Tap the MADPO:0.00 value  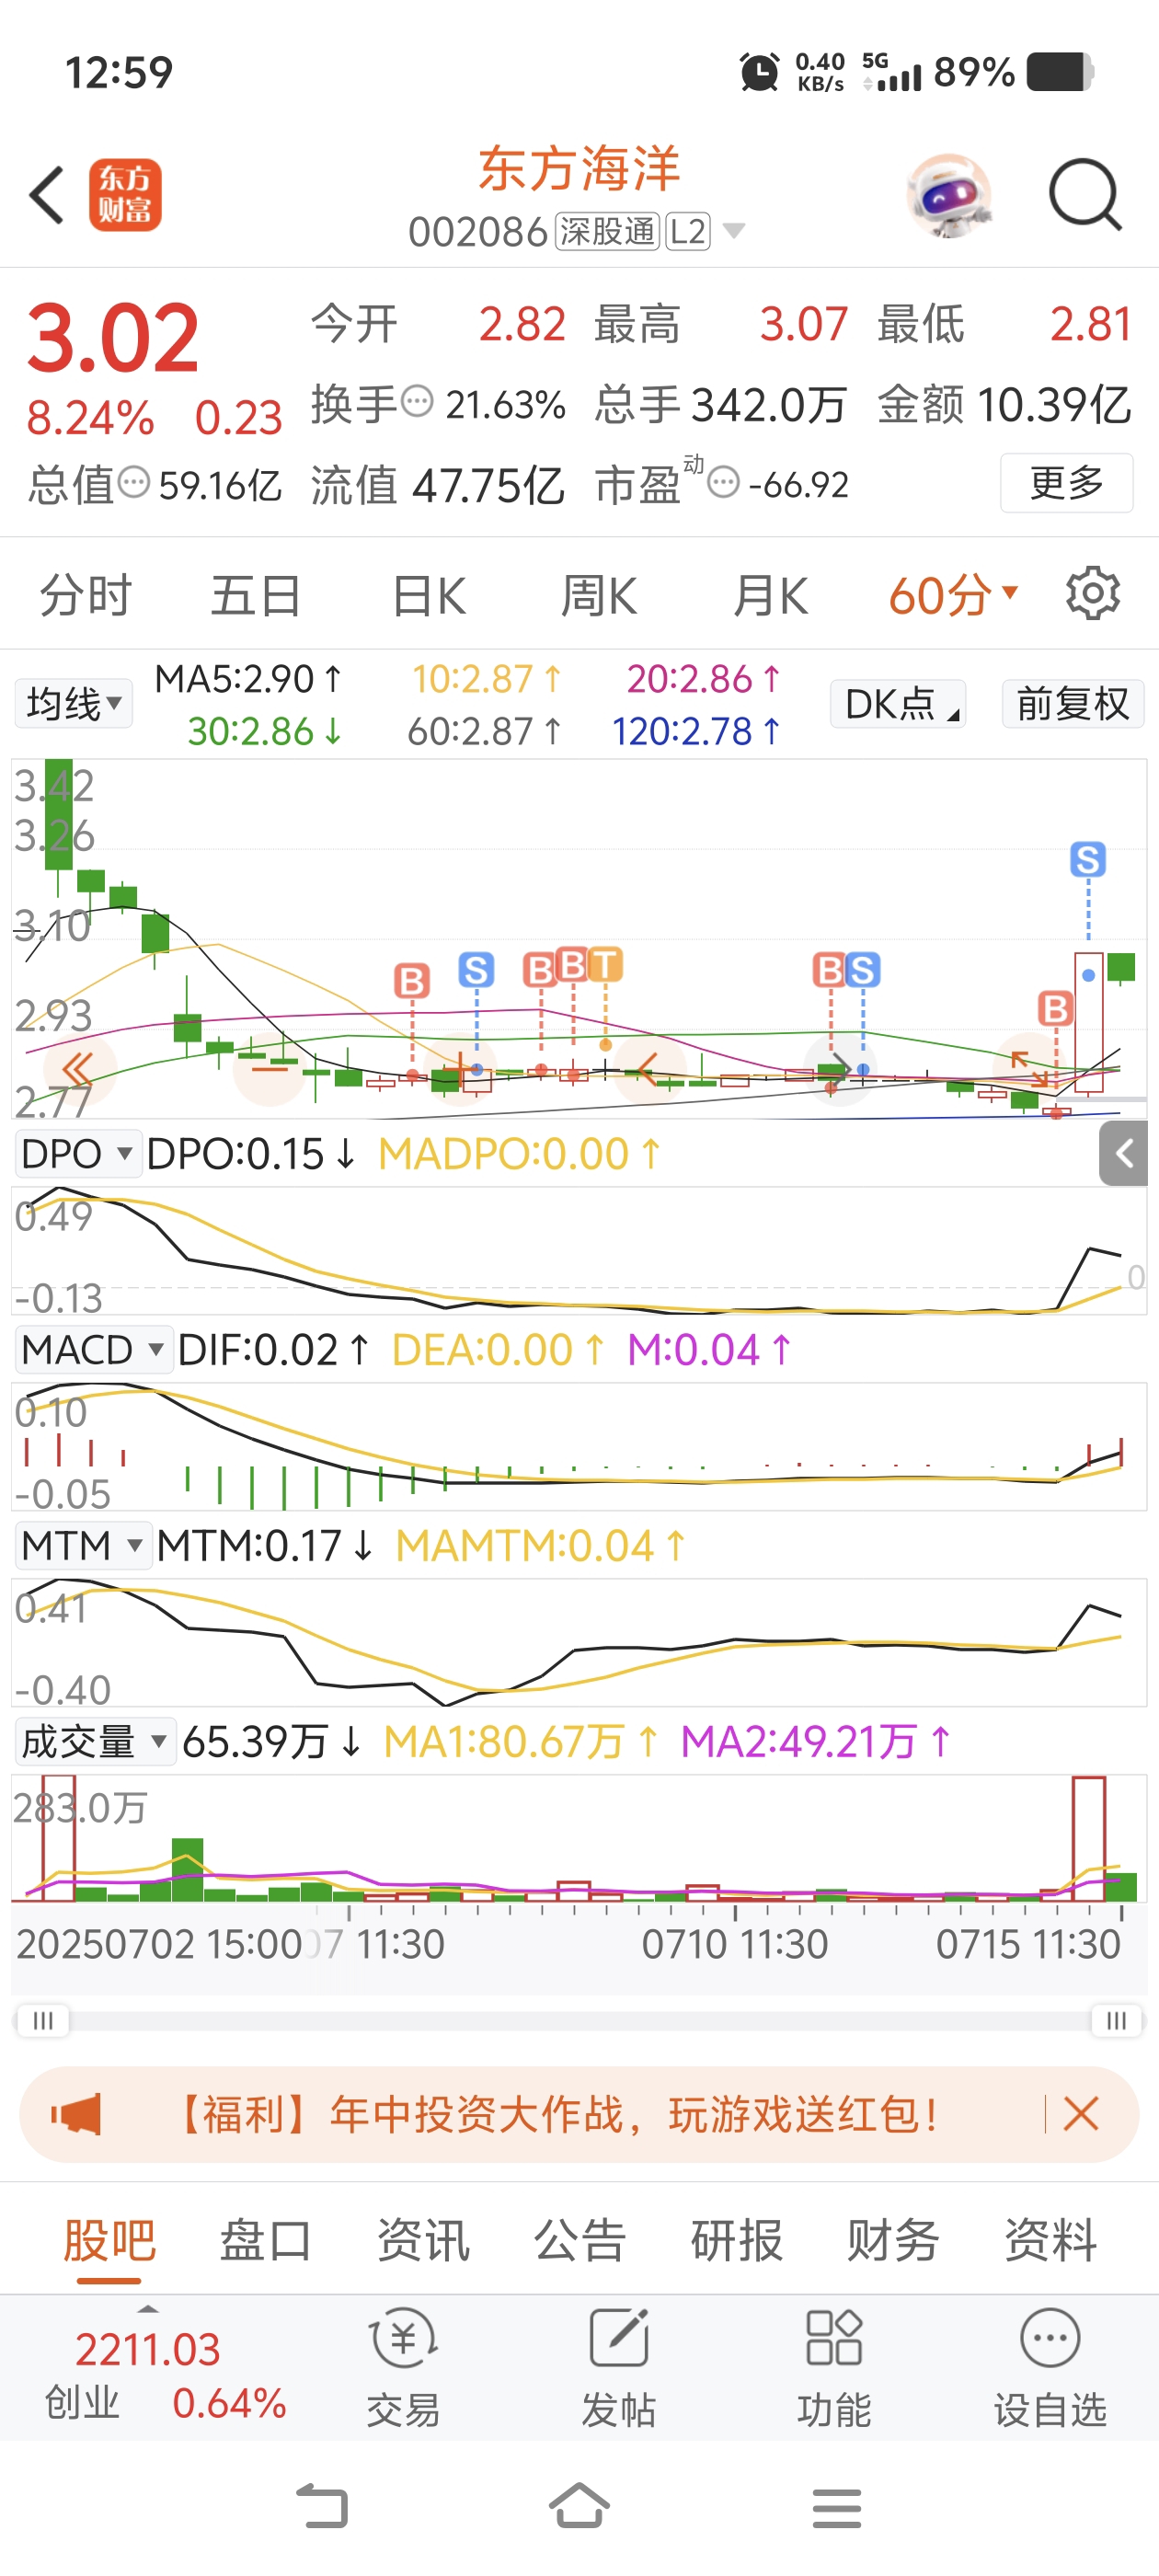coord(520,1154)
